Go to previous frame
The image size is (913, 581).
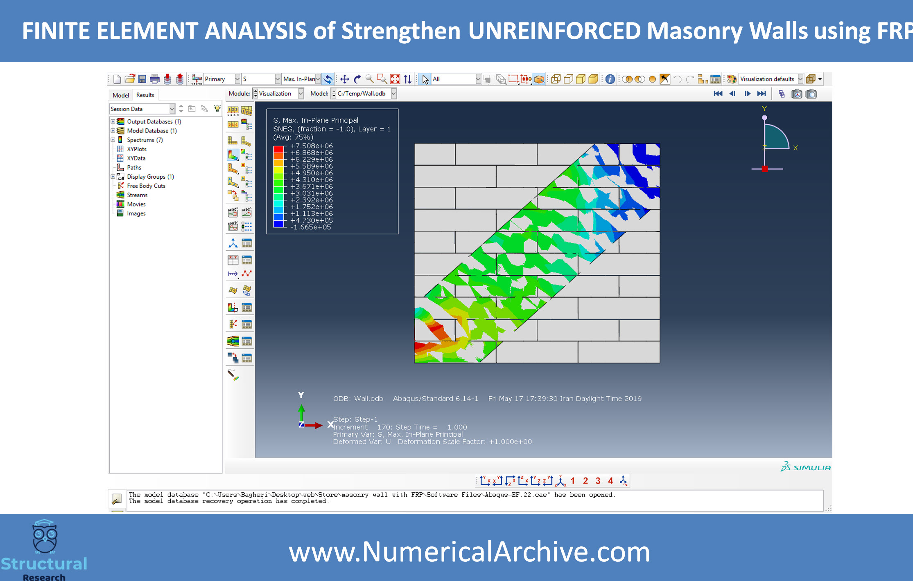[732, 94]
